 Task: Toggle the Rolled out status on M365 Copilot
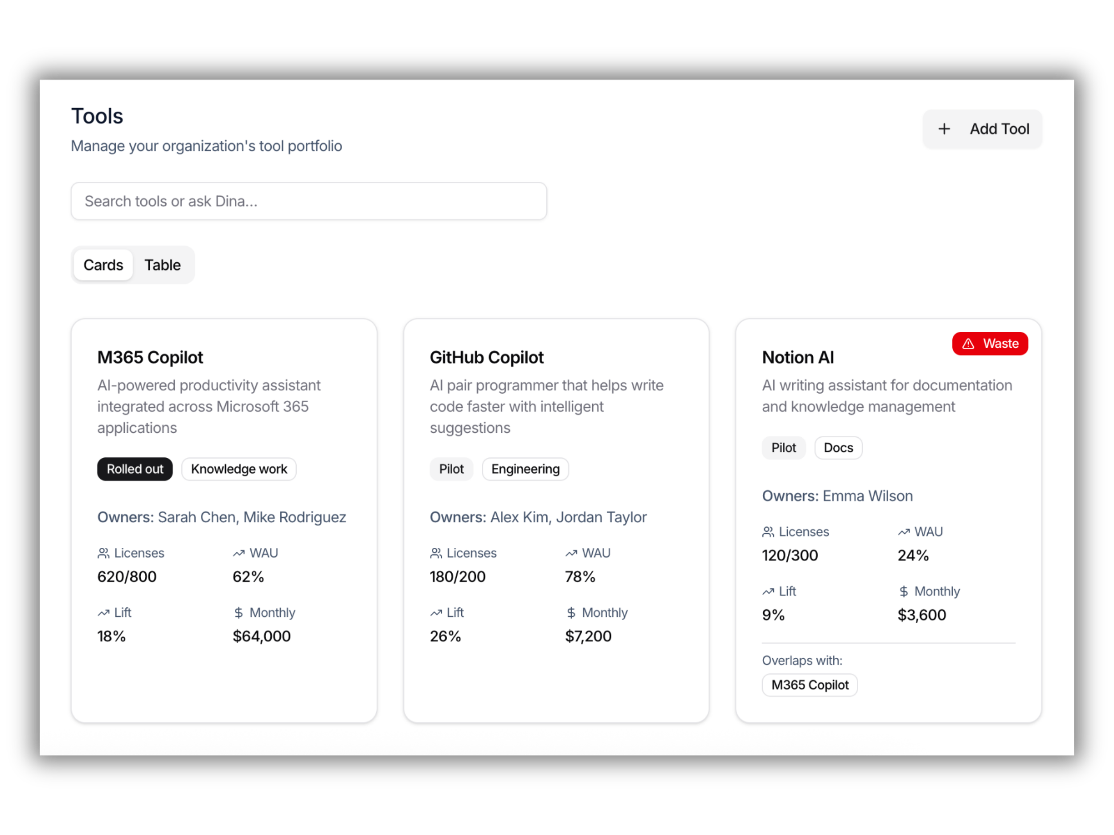(x=135, y=468)
